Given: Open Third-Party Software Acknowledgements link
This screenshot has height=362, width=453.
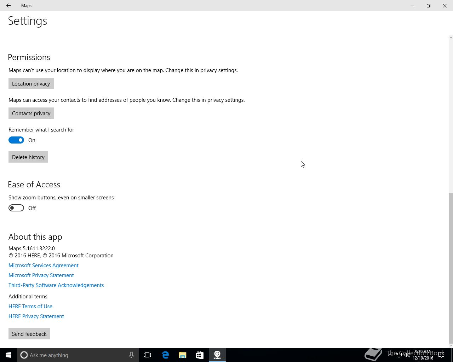Looking at the screenshot, I should (56, 285).
